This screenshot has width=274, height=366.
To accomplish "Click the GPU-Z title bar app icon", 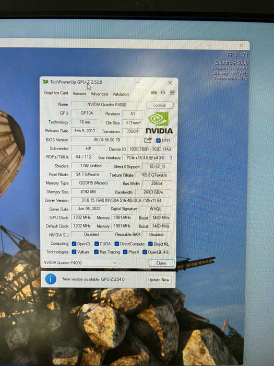I will tap(45, 82).
